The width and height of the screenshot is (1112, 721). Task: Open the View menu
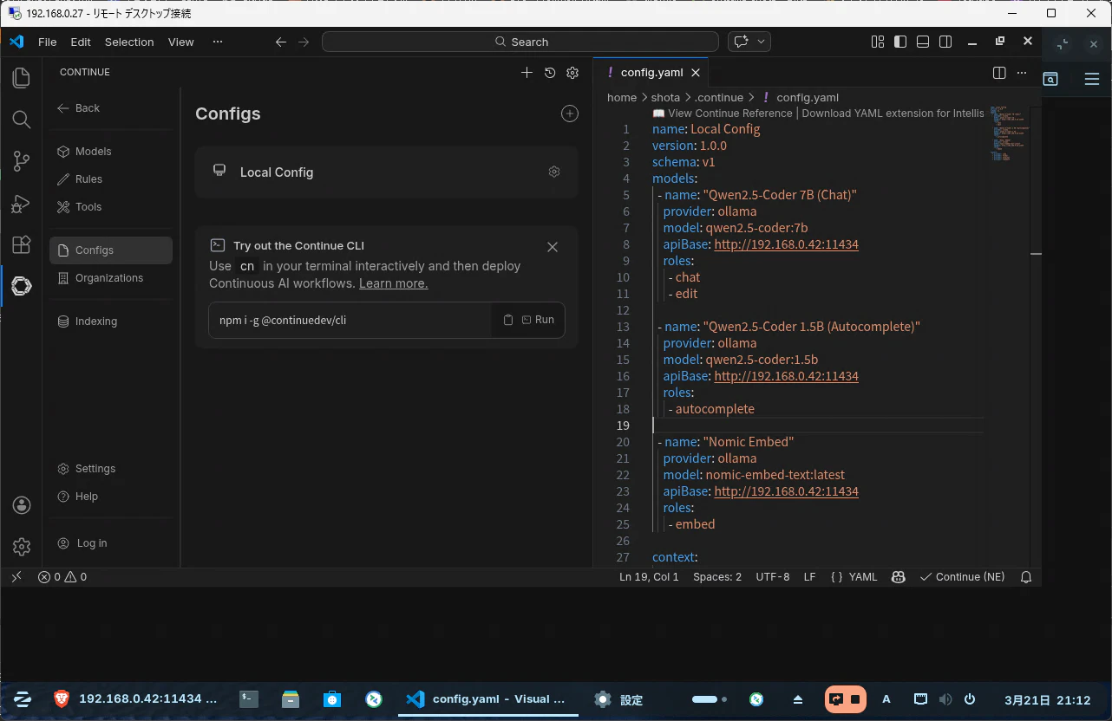click(180, 42)
